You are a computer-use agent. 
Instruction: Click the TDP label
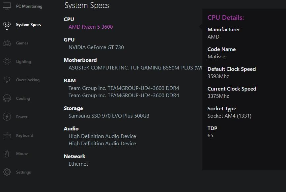(x=212, y=128)
